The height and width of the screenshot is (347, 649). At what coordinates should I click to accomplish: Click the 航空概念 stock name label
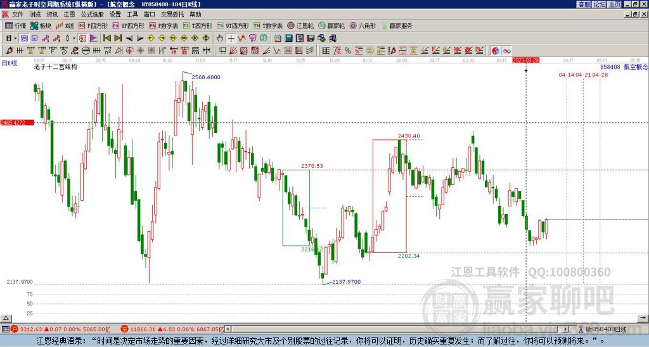[636, 66]
